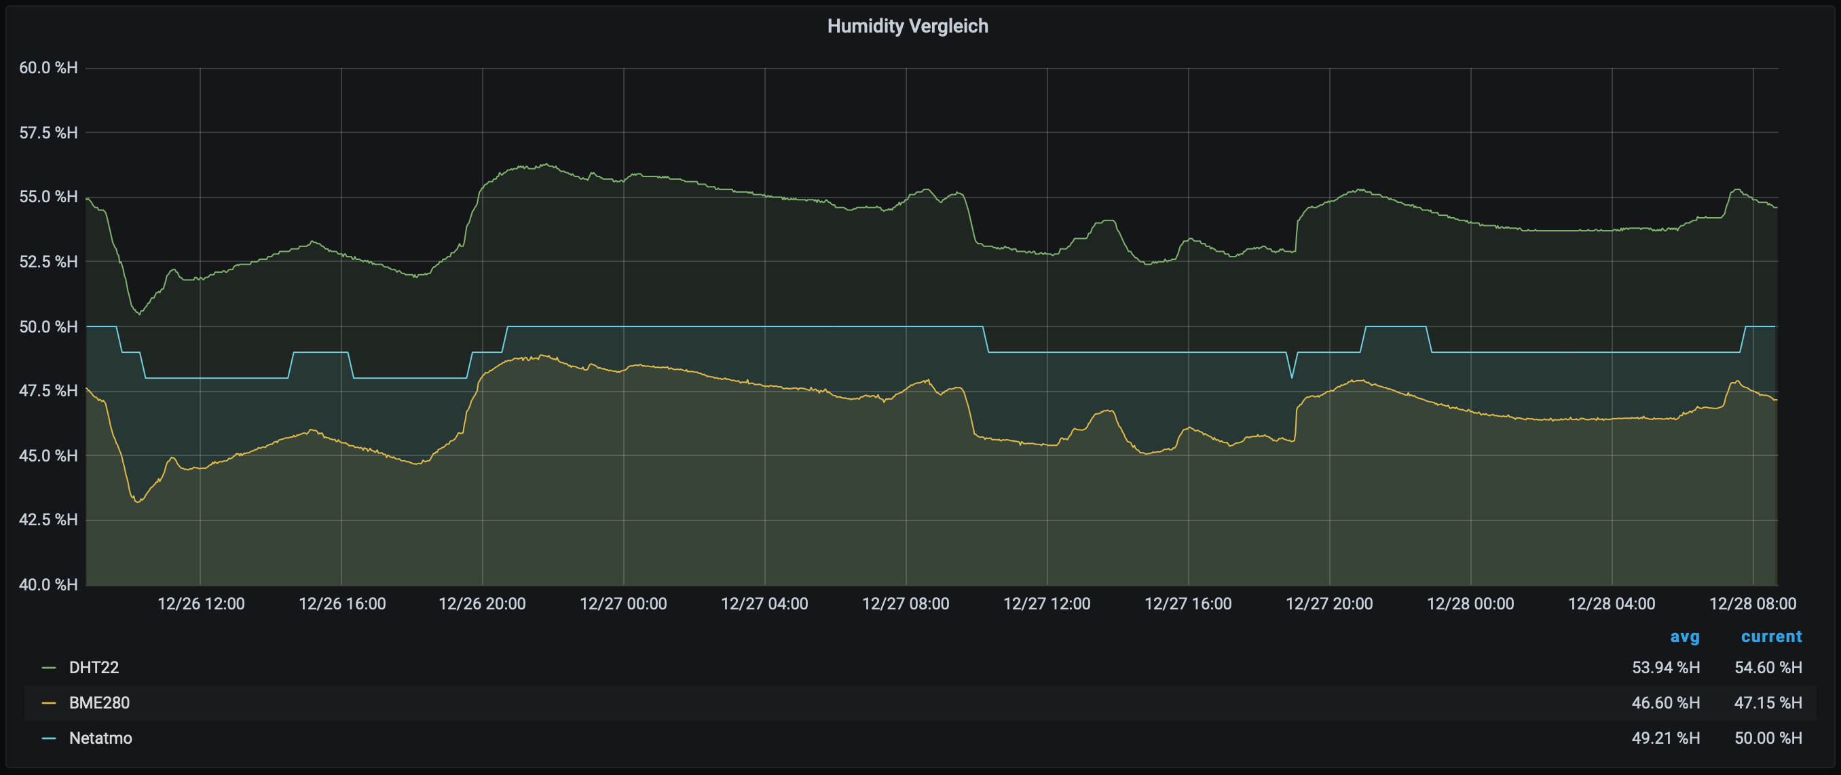Image resolution: width=1841 pixels, height=775 pixels.
Task: Open Humidity Vergleich panel title menu
Action: point(907,26)
